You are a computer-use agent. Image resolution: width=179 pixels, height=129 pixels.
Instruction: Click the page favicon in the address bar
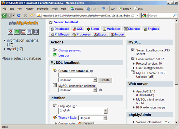tap(39, 16)
